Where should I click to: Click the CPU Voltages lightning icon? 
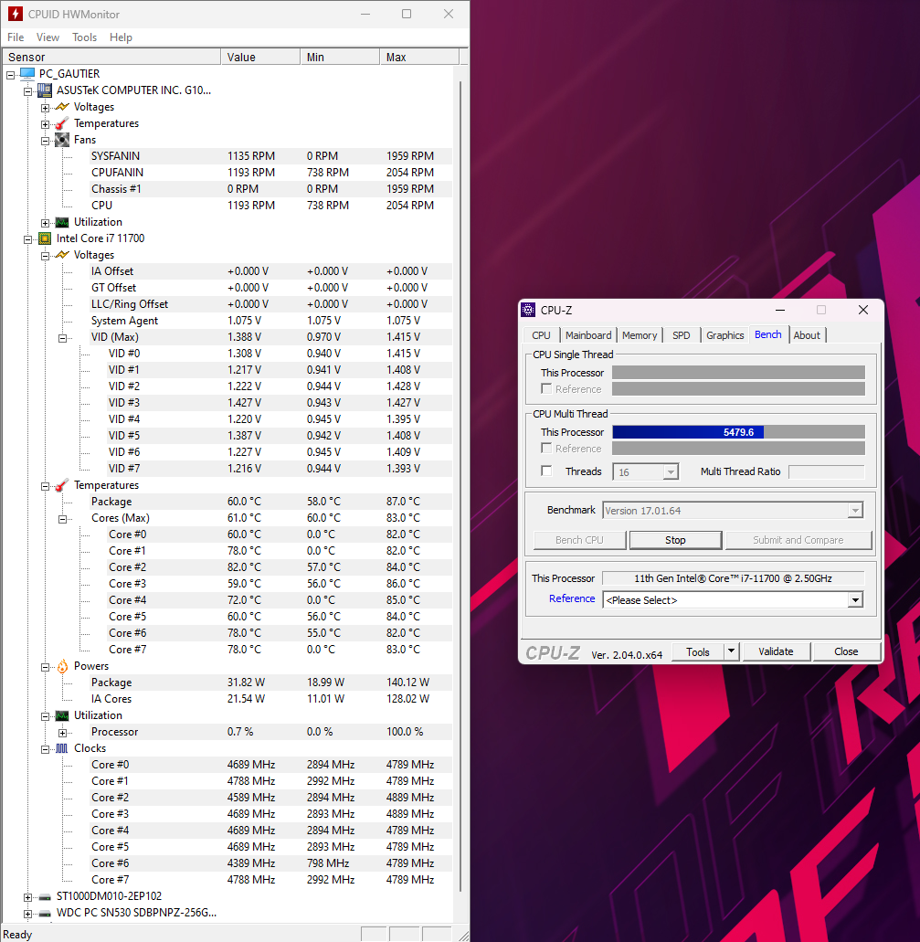coord(62,255)
